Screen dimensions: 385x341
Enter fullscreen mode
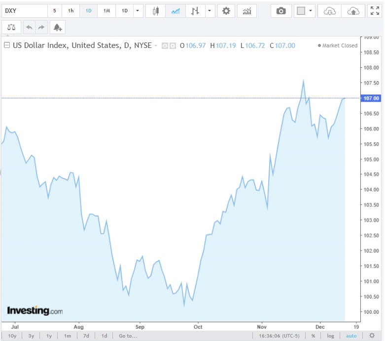coord(375,11)
